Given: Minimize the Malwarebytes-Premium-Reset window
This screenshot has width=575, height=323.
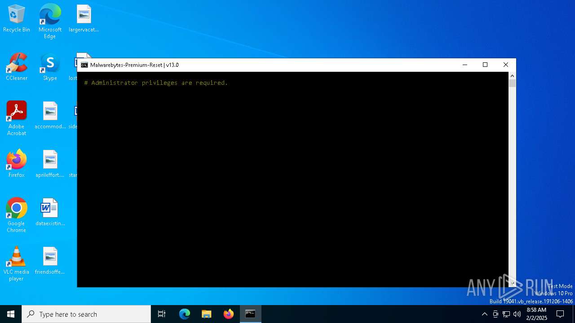Looking at the screenshot, I should [465, 65].
